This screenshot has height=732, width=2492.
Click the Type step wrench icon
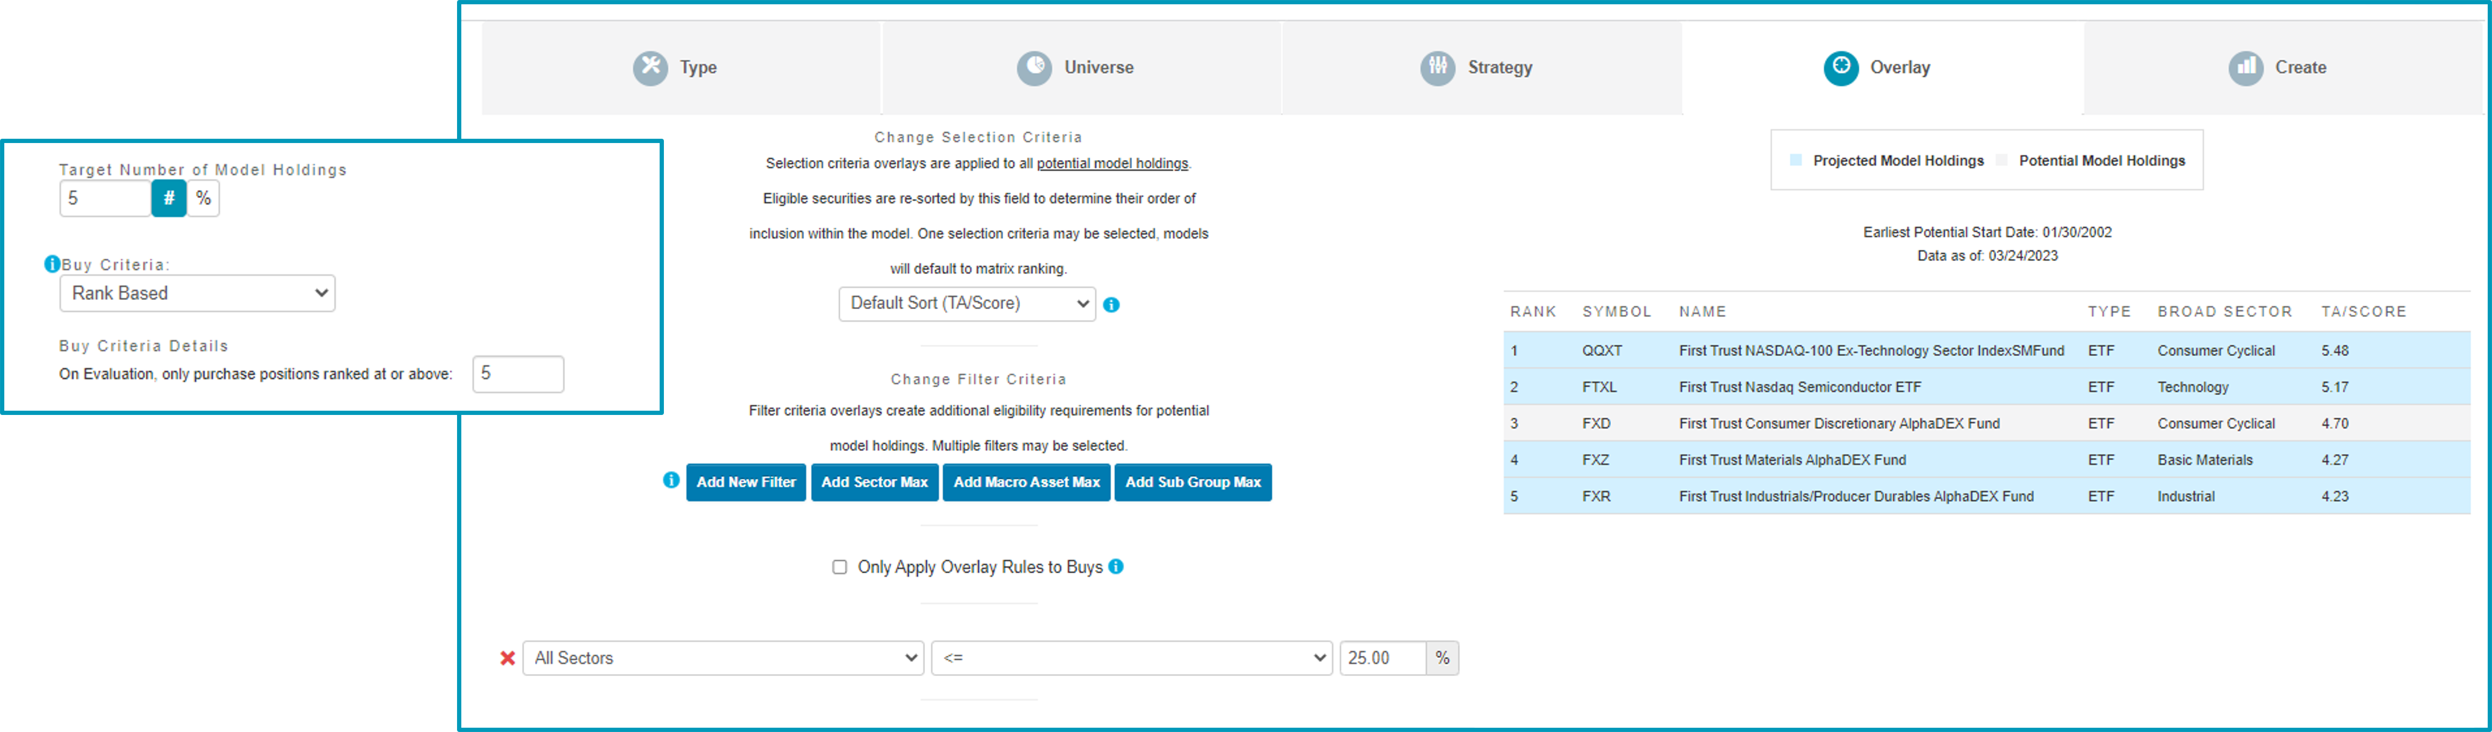[650, 68]
